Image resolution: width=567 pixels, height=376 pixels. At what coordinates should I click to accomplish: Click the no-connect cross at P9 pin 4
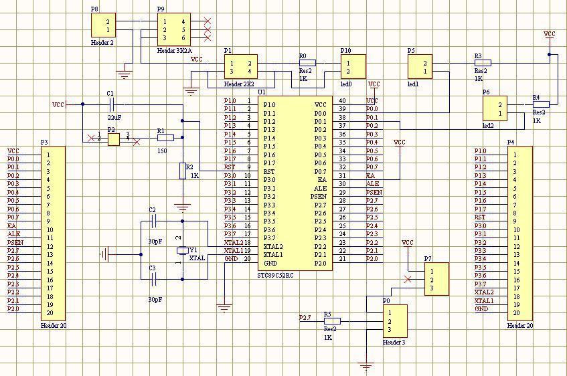pyautogui.click(x=208, y=21)
